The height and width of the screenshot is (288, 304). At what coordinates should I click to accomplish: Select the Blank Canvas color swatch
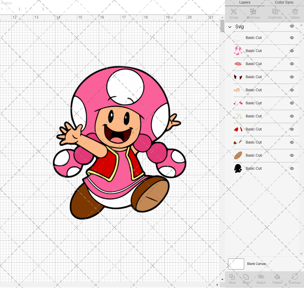[236, 264]
